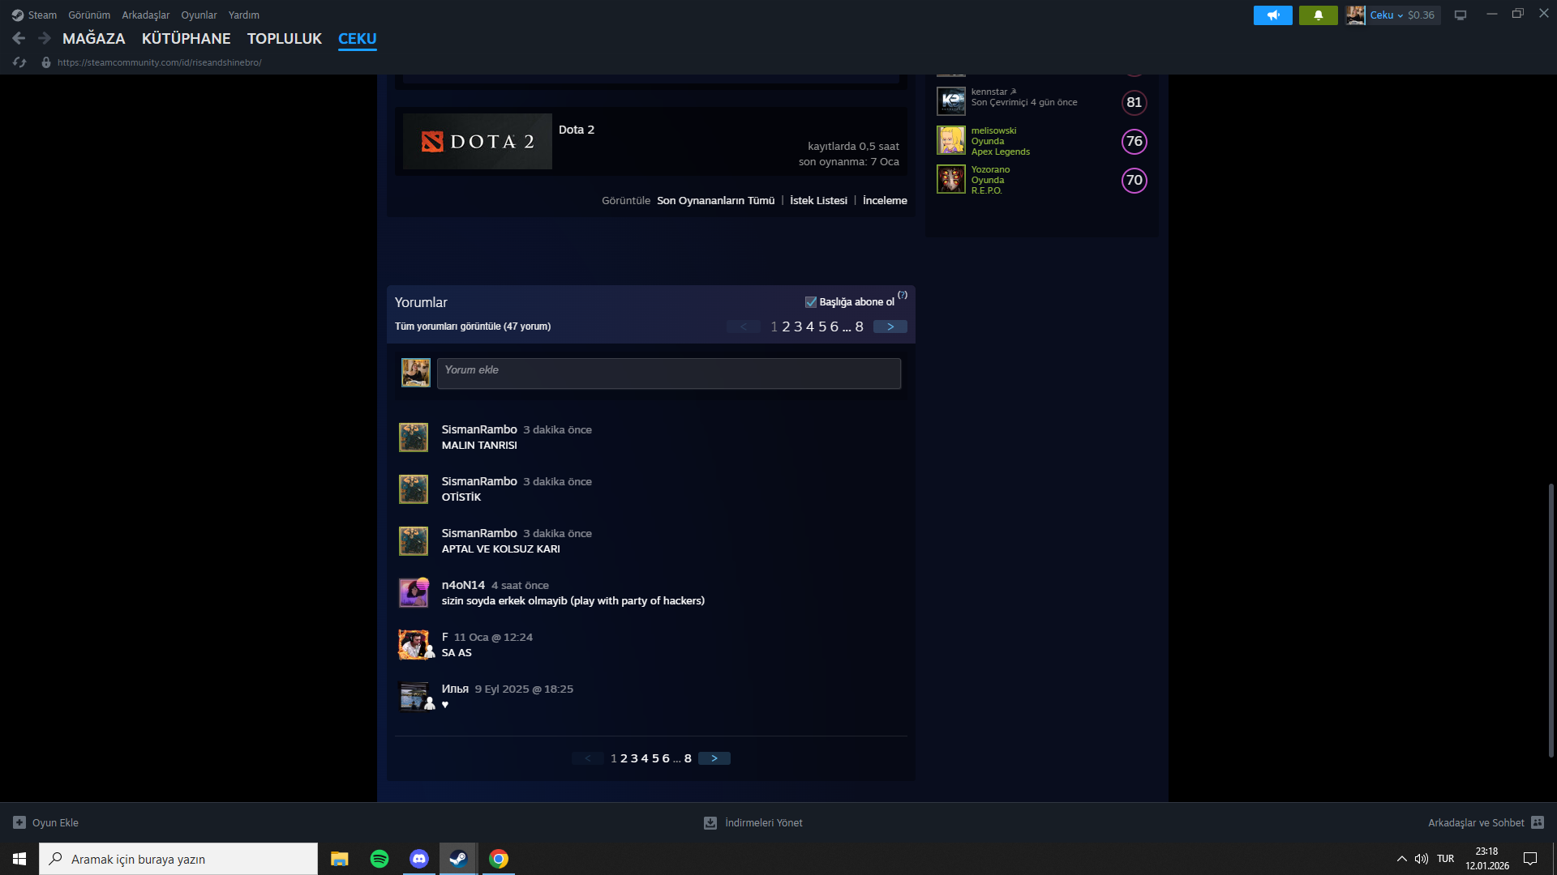Go to the MAĞAZA tab
Screen dimensions: 1557x875
coord(94,39)
